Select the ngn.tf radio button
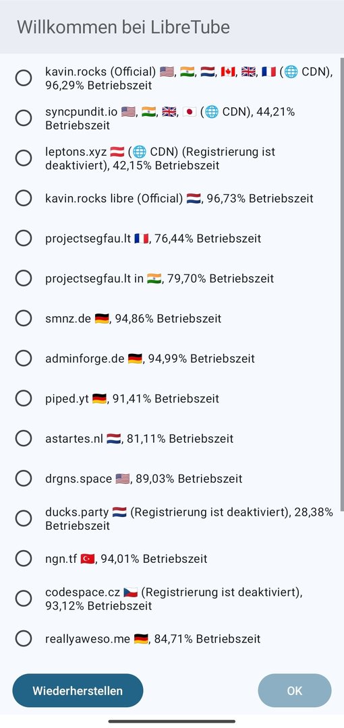 [23, 558]
